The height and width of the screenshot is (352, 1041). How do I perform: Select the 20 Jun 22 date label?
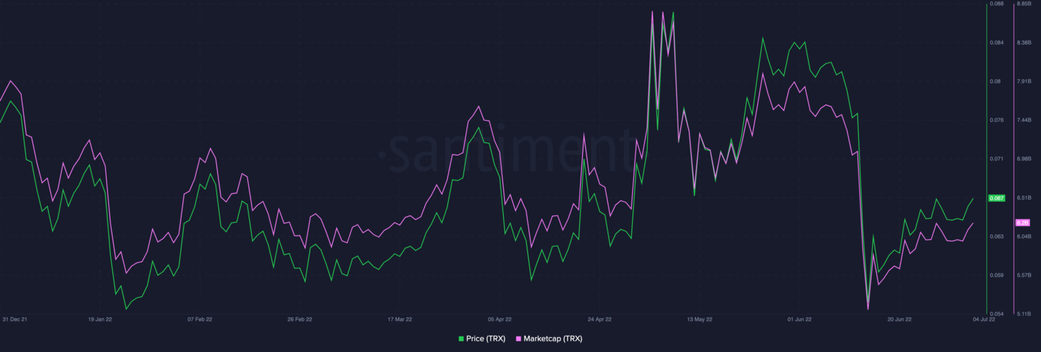click(899, 318)
